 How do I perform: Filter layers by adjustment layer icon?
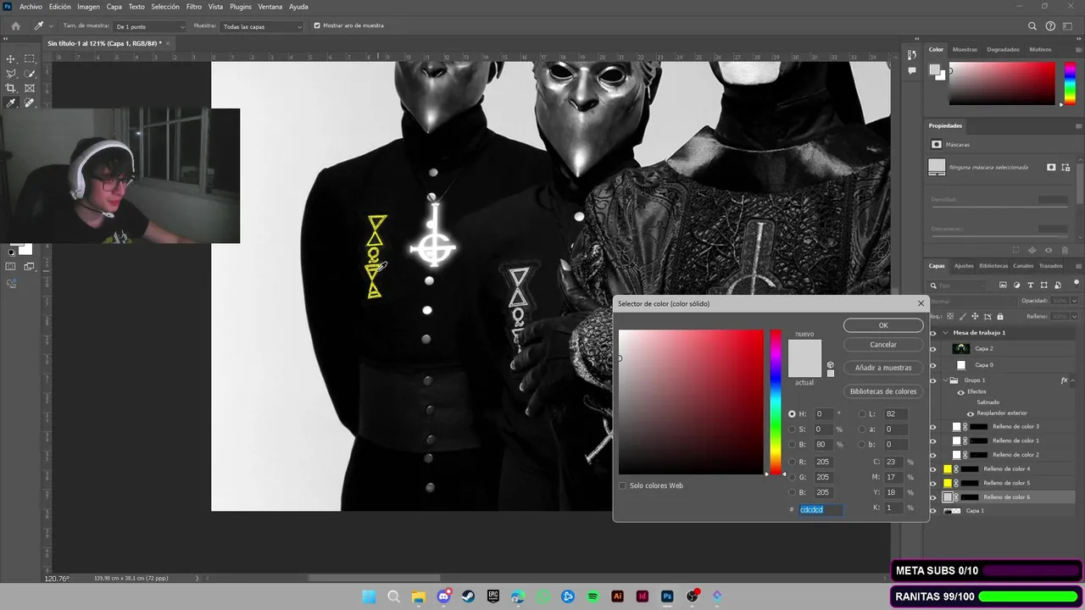[1016, 286]
